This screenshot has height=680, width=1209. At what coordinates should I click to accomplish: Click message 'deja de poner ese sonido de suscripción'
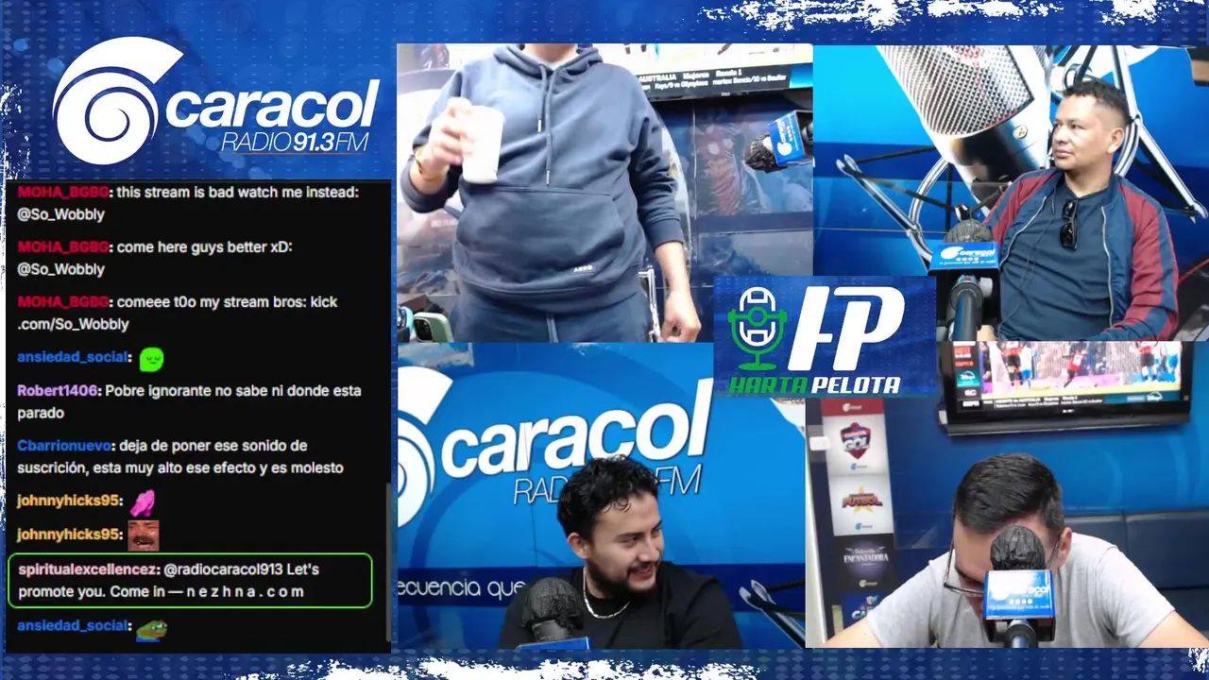pos(180,456)
